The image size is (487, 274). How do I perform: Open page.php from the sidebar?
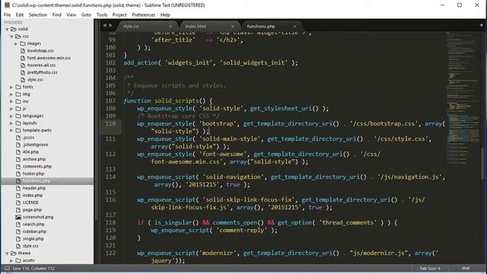(32, 210)
